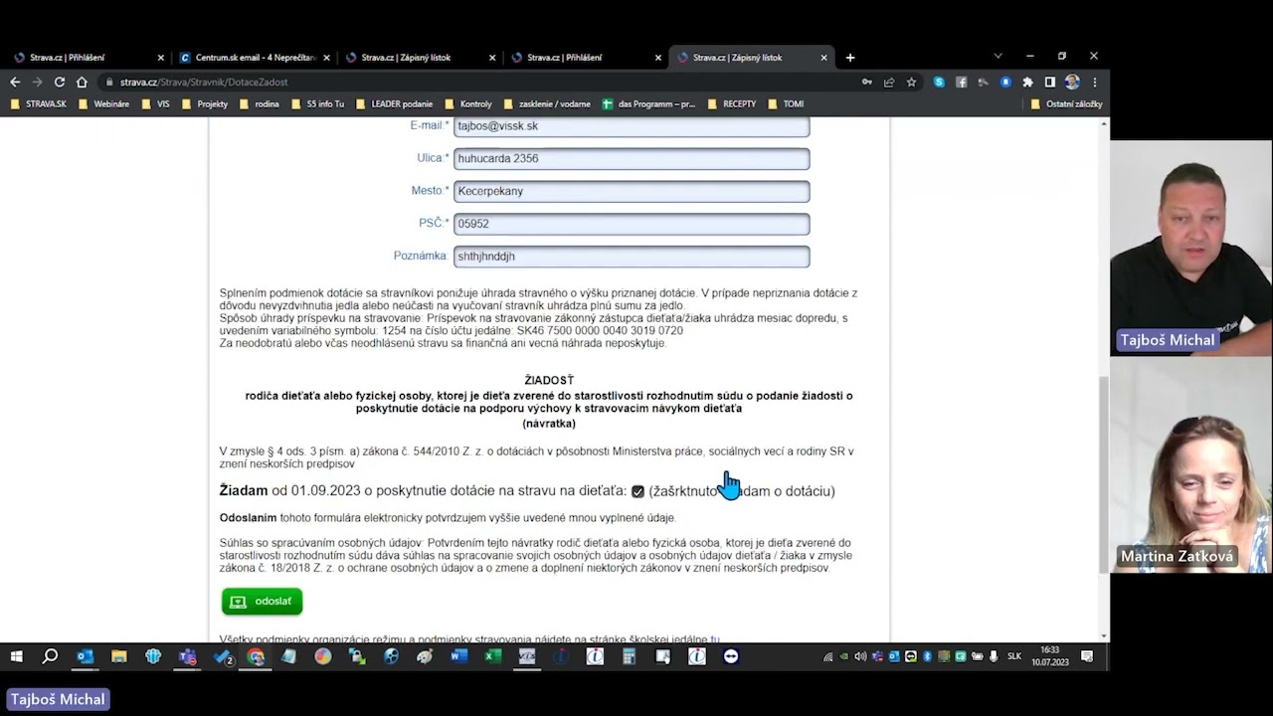
Task: Open Google Chrome from the taskbar
Action: (x=256, y=656)
